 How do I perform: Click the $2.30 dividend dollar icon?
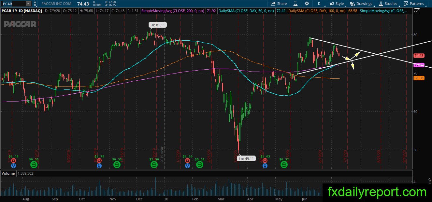[154, 165]
